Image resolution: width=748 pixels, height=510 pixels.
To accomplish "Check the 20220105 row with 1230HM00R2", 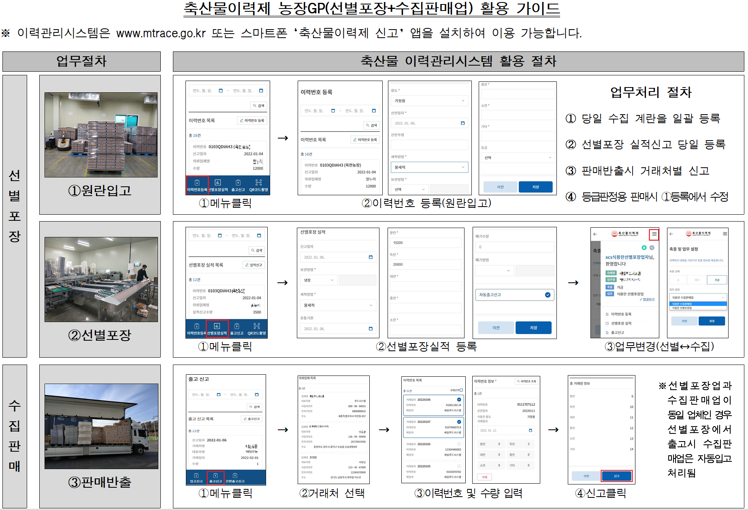I will (x=459, y=444).
